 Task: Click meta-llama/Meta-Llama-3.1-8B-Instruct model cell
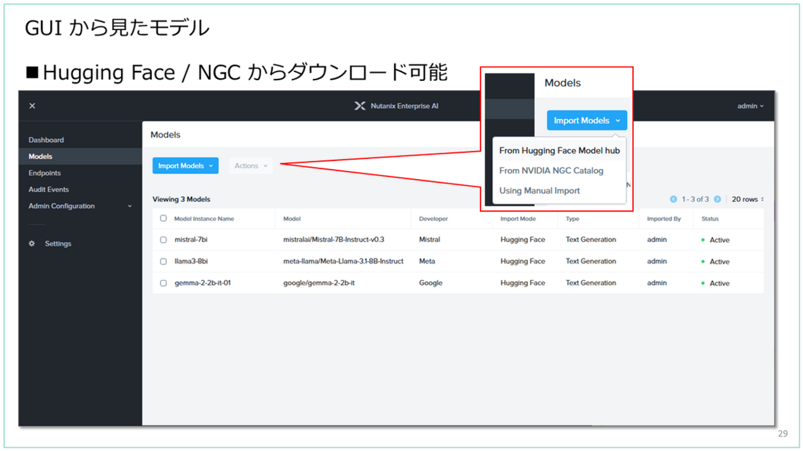343,262
